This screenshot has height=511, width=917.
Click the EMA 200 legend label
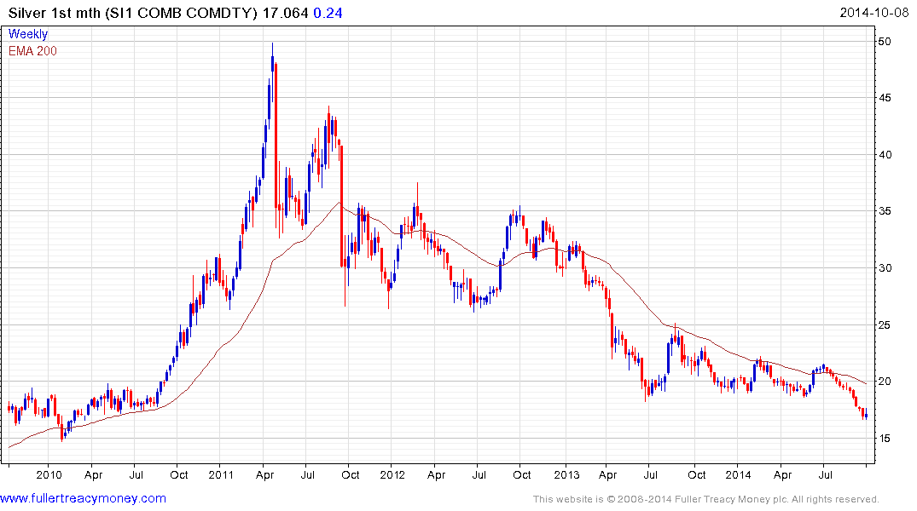(32, 51)
